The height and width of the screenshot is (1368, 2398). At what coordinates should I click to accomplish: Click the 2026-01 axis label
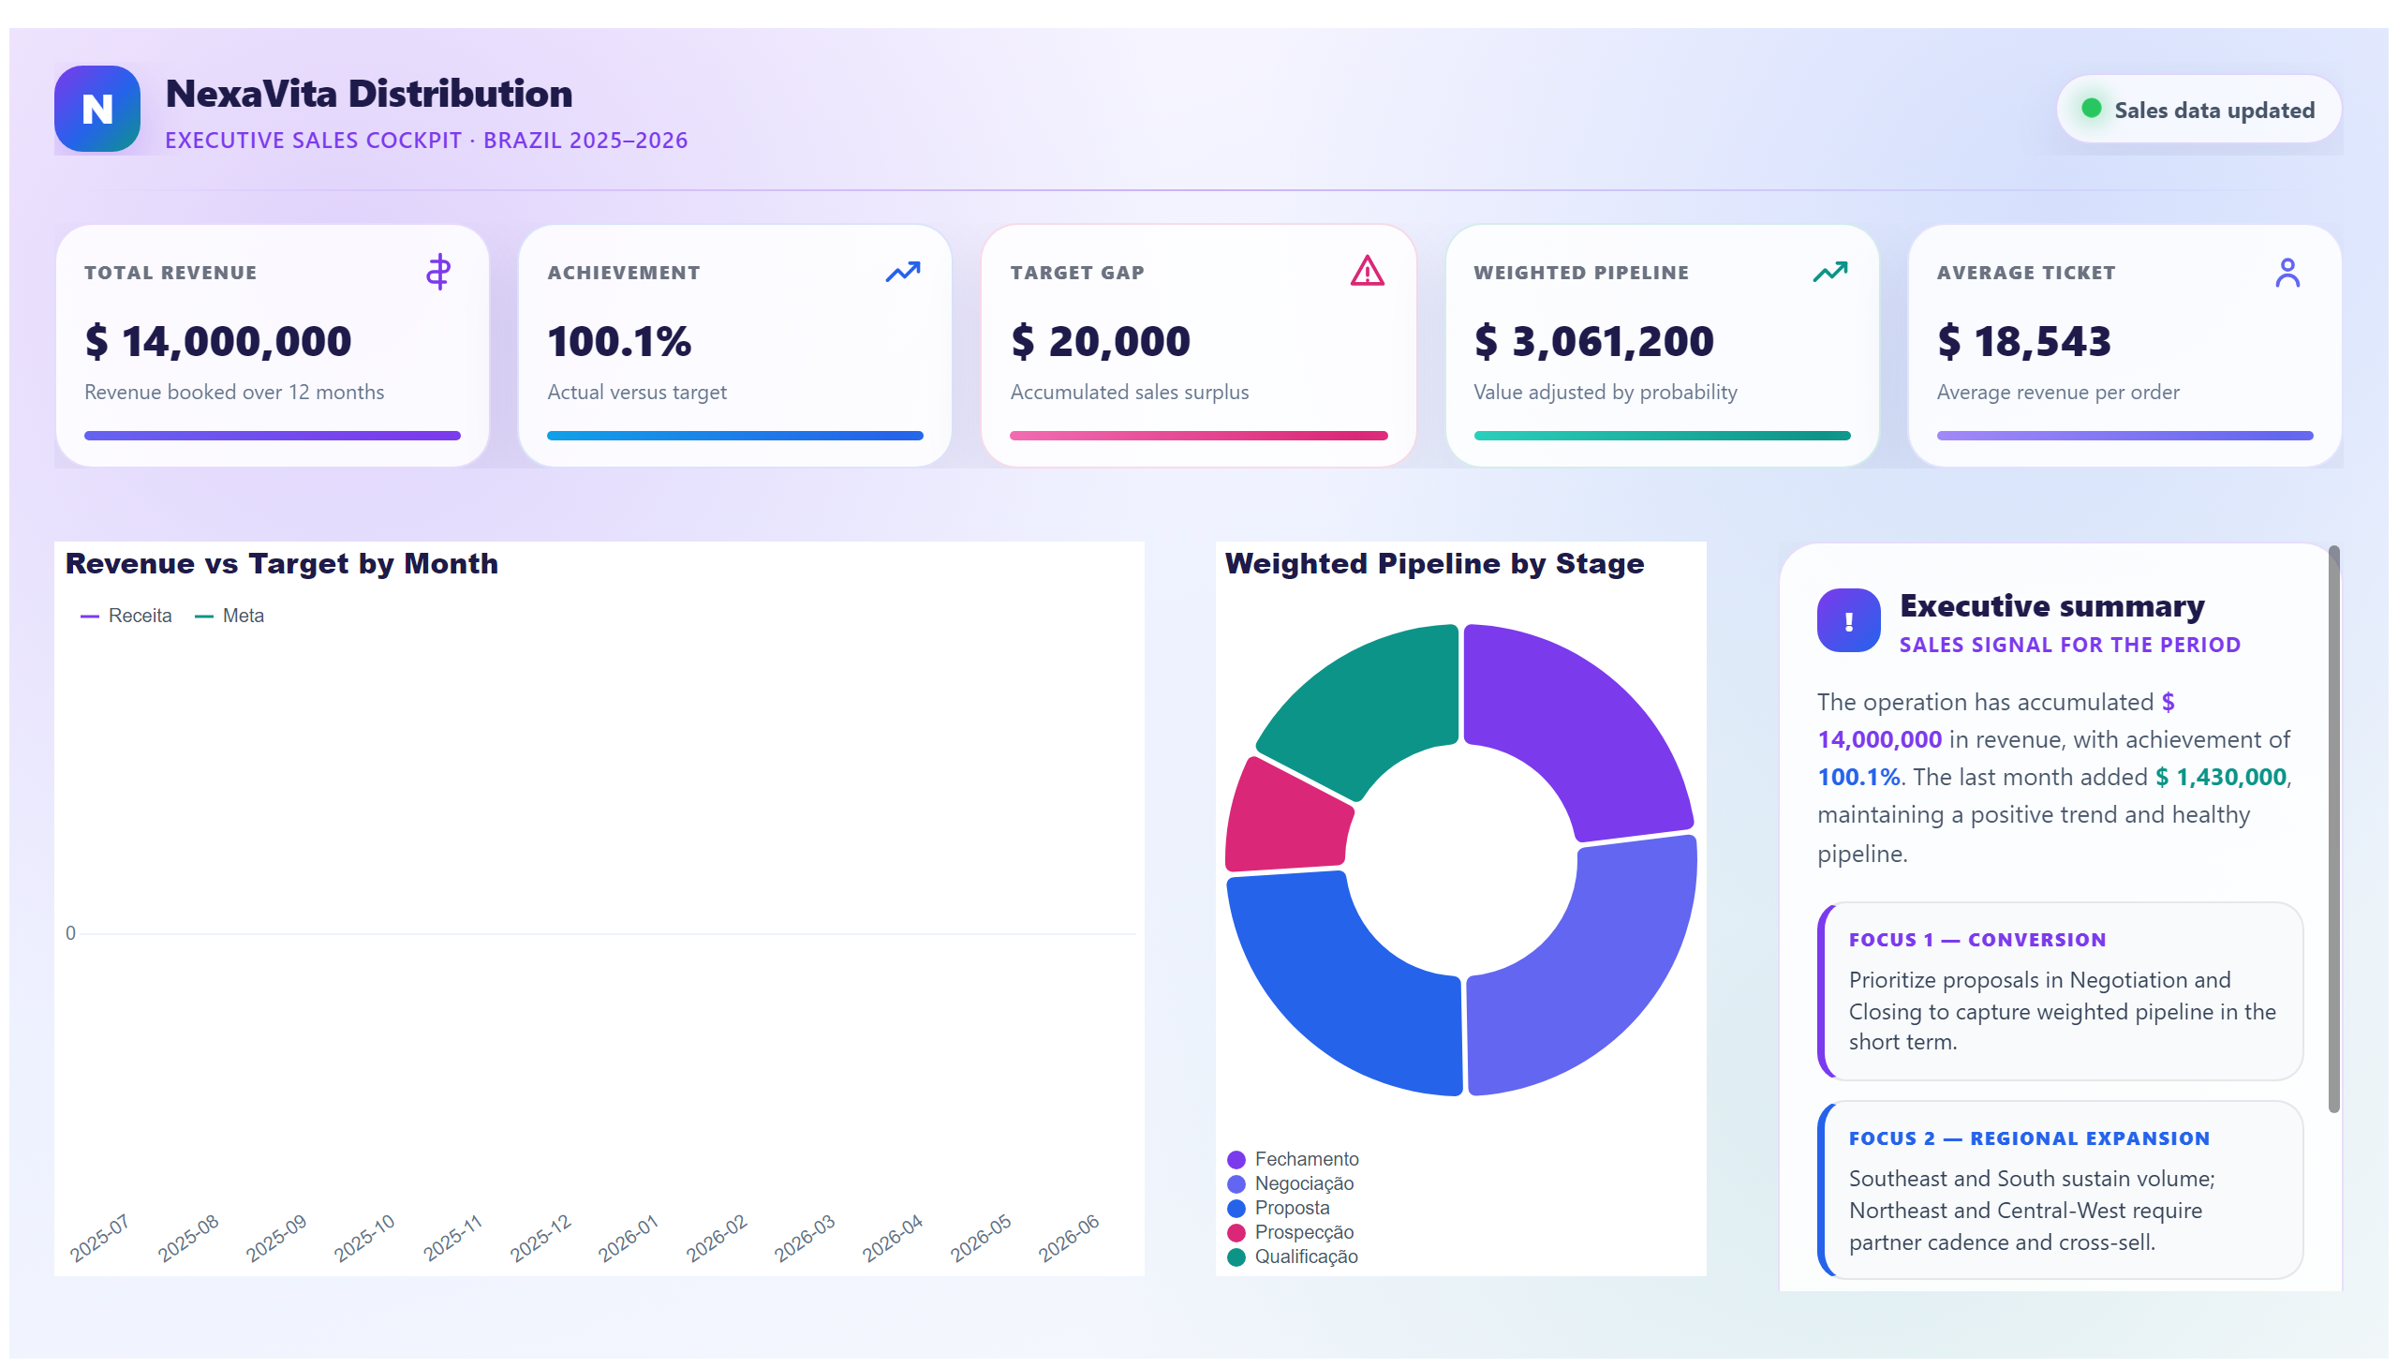coord(628,1239)
